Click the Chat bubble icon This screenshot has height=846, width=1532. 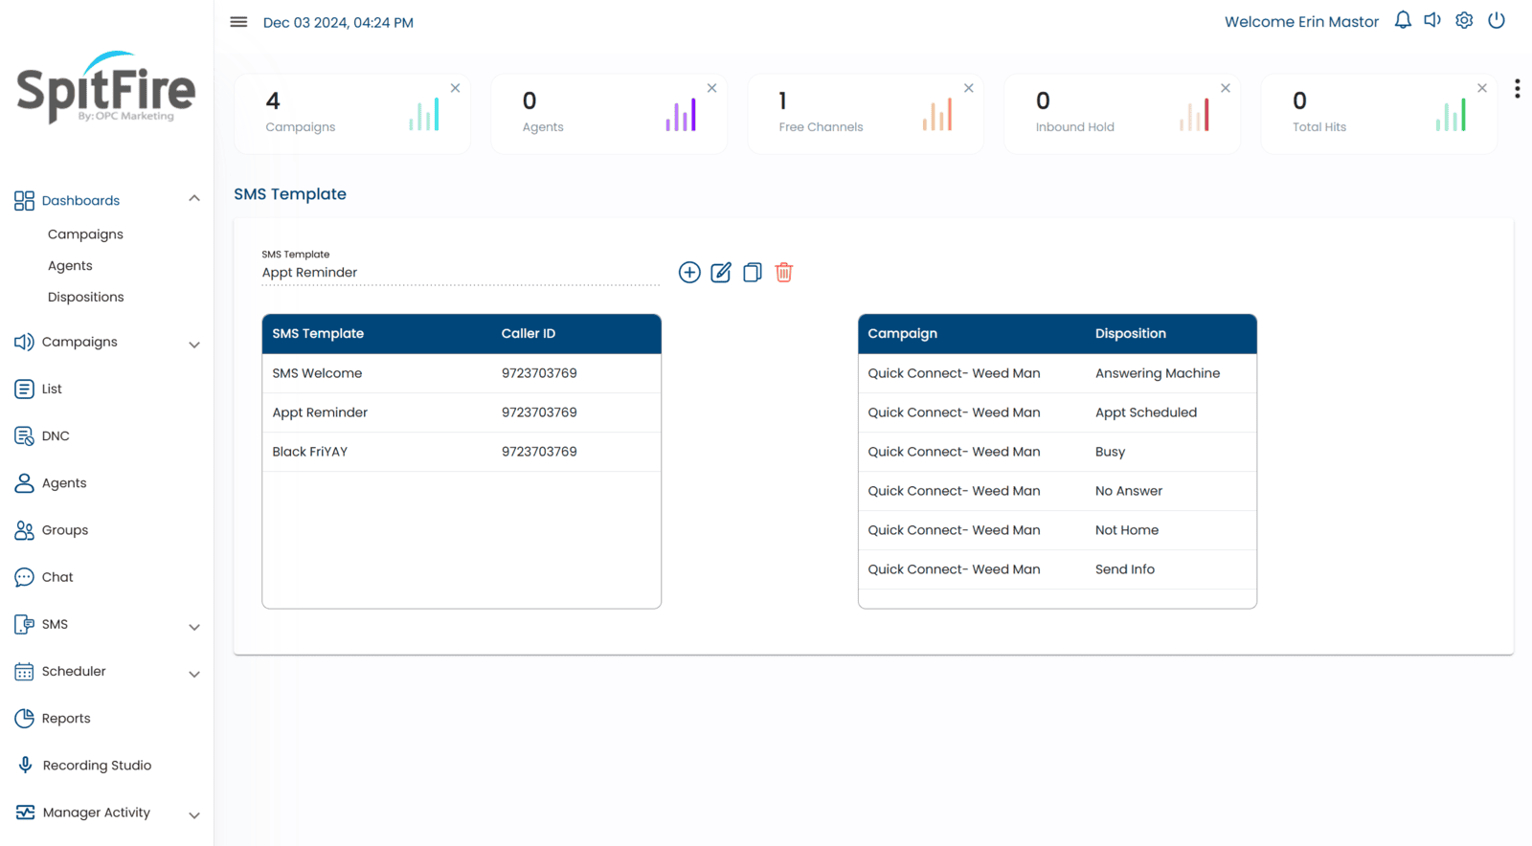(x=24, y=577)
